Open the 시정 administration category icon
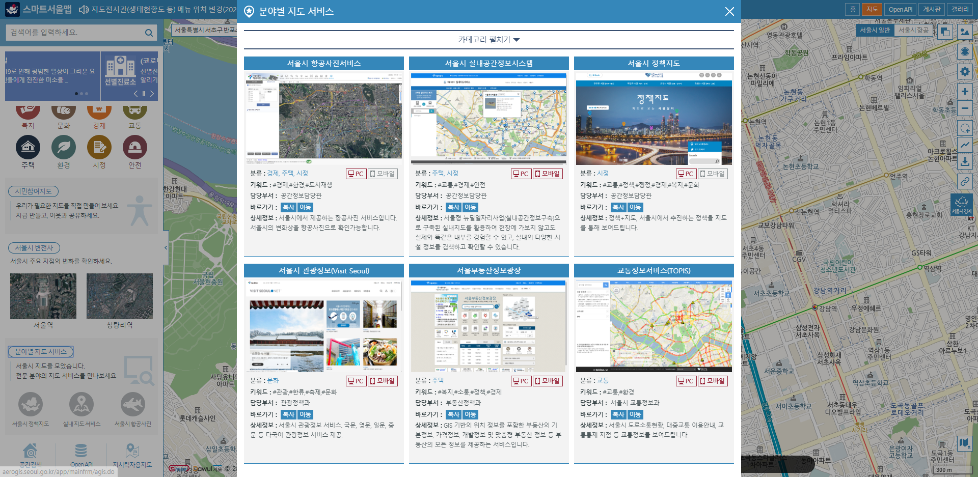The width and height of the screenshot is (978, 477). pos(99,148)
